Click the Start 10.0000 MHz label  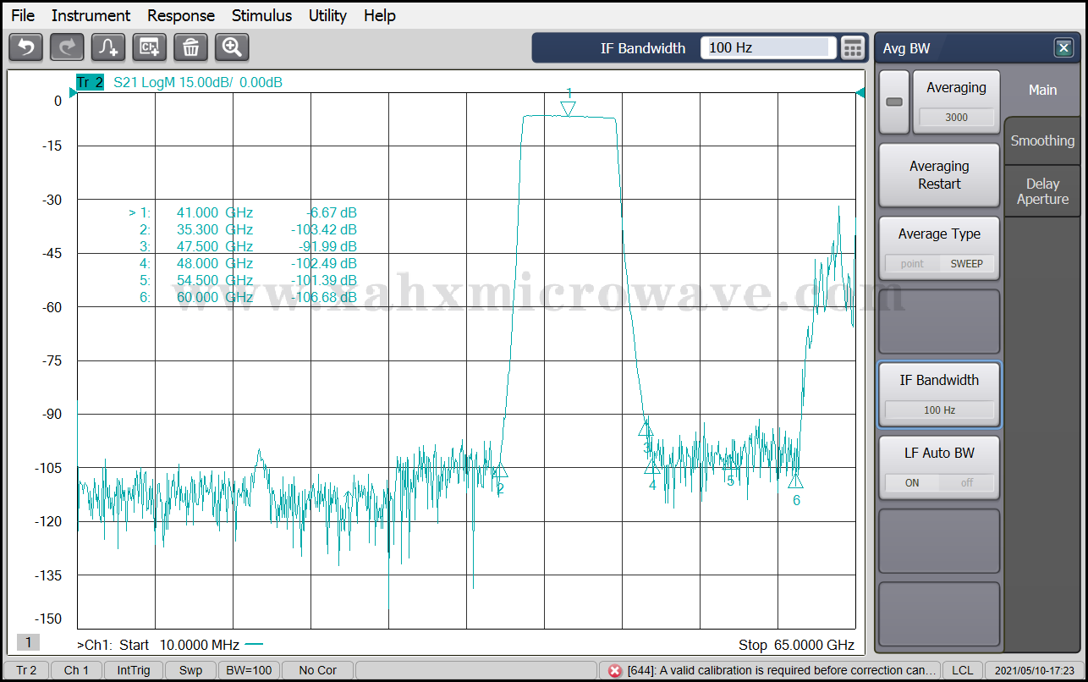(x=179, y=645)
